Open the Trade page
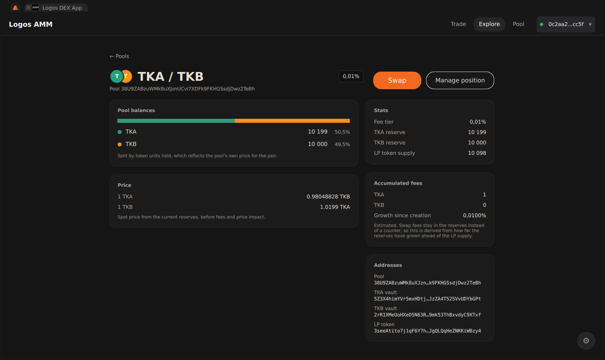605x360 pixels. pyautogui.click(x=458, y=24)
